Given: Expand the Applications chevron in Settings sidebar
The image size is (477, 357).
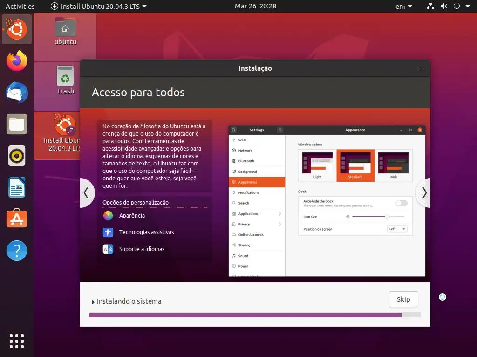Looking at the screenshot, I should [x=280, y=214].
